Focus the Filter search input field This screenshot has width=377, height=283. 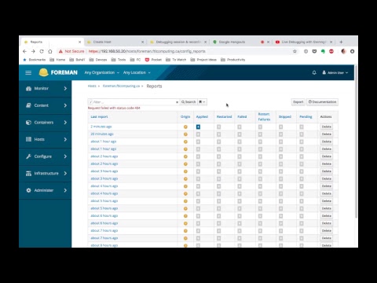[134, 102]
